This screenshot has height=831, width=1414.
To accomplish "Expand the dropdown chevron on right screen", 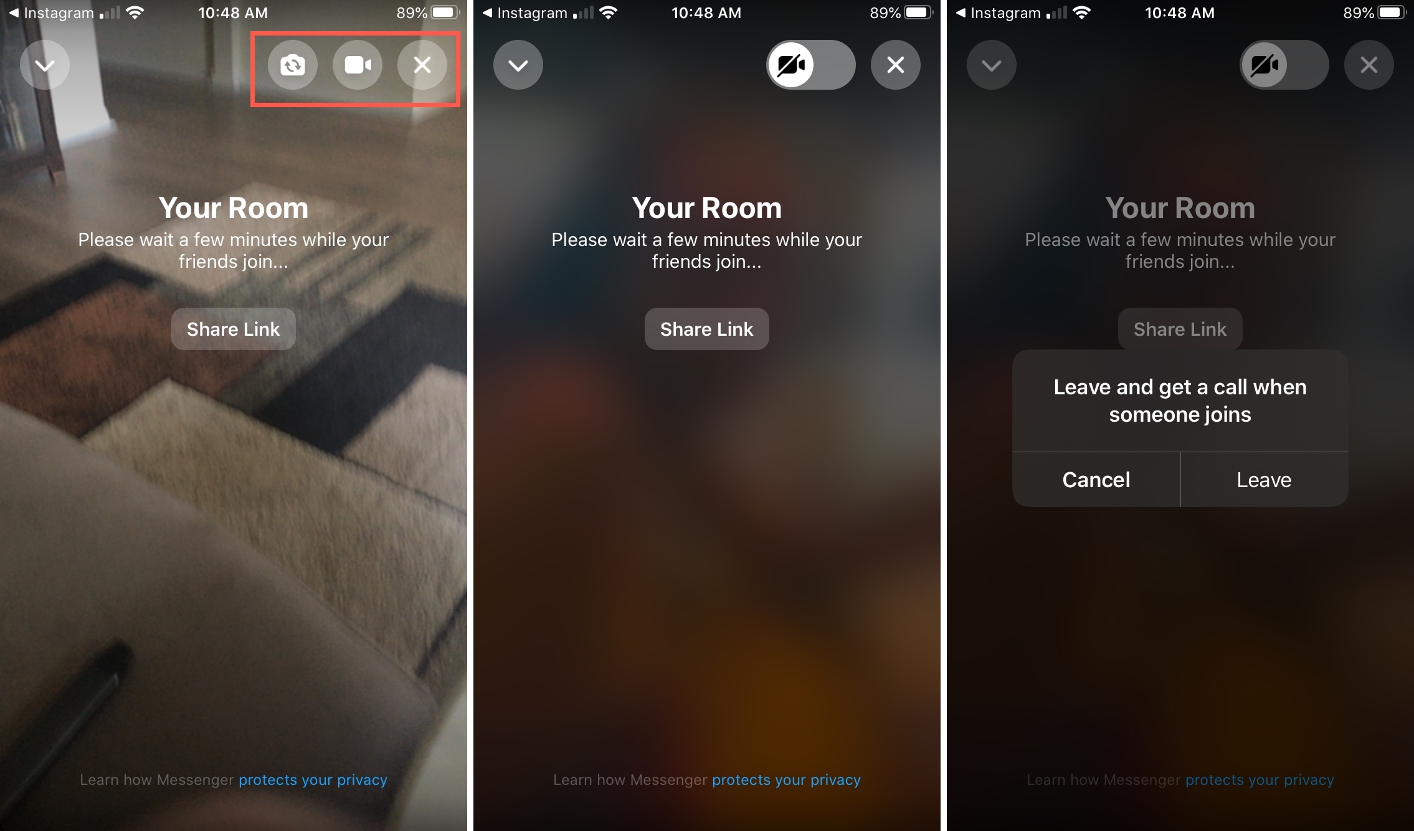I will tap(992, 64).
